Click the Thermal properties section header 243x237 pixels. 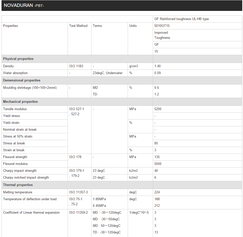18,185
